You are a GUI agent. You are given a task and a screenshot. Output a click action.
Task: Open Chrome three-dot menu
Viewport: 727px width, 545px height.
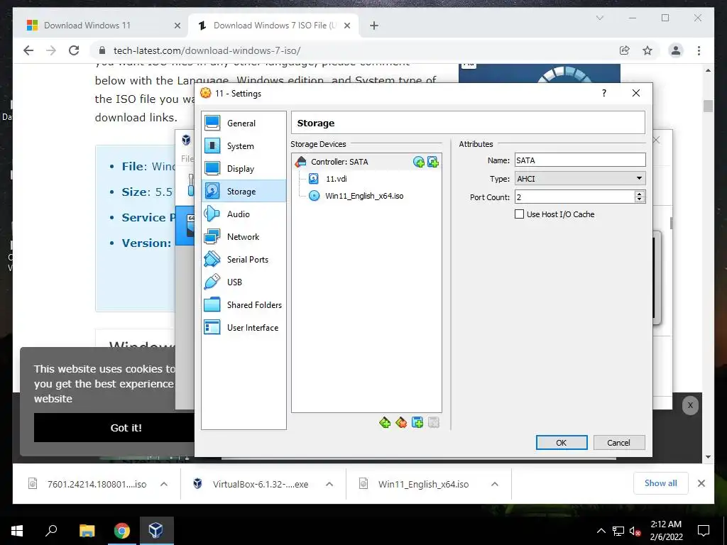tap(699, 50)
